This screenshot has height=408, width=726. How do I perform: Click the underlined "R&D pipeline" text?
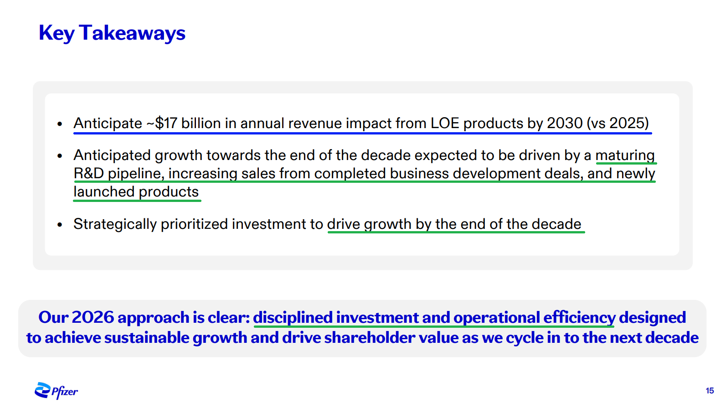point(118,174)
